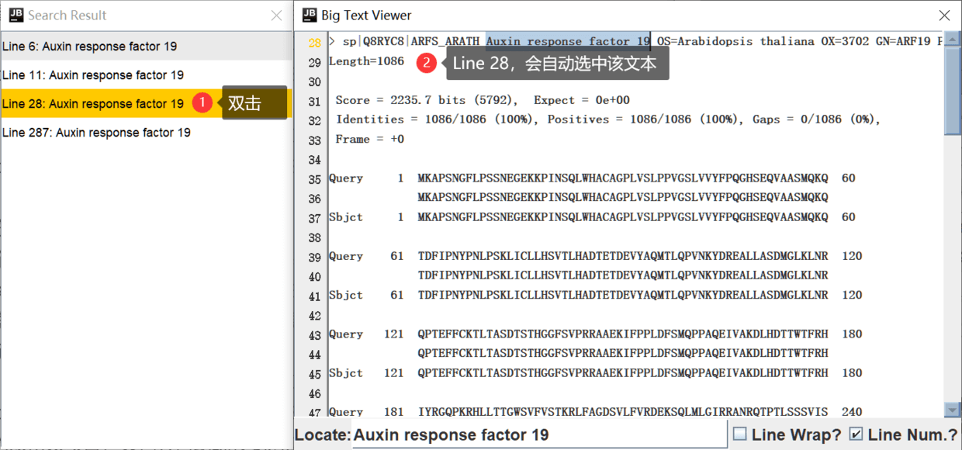This screenshot has width=962, height=450.
Task: Click the Sbjct 61 sequence on line 41
Action: (622, 295)
